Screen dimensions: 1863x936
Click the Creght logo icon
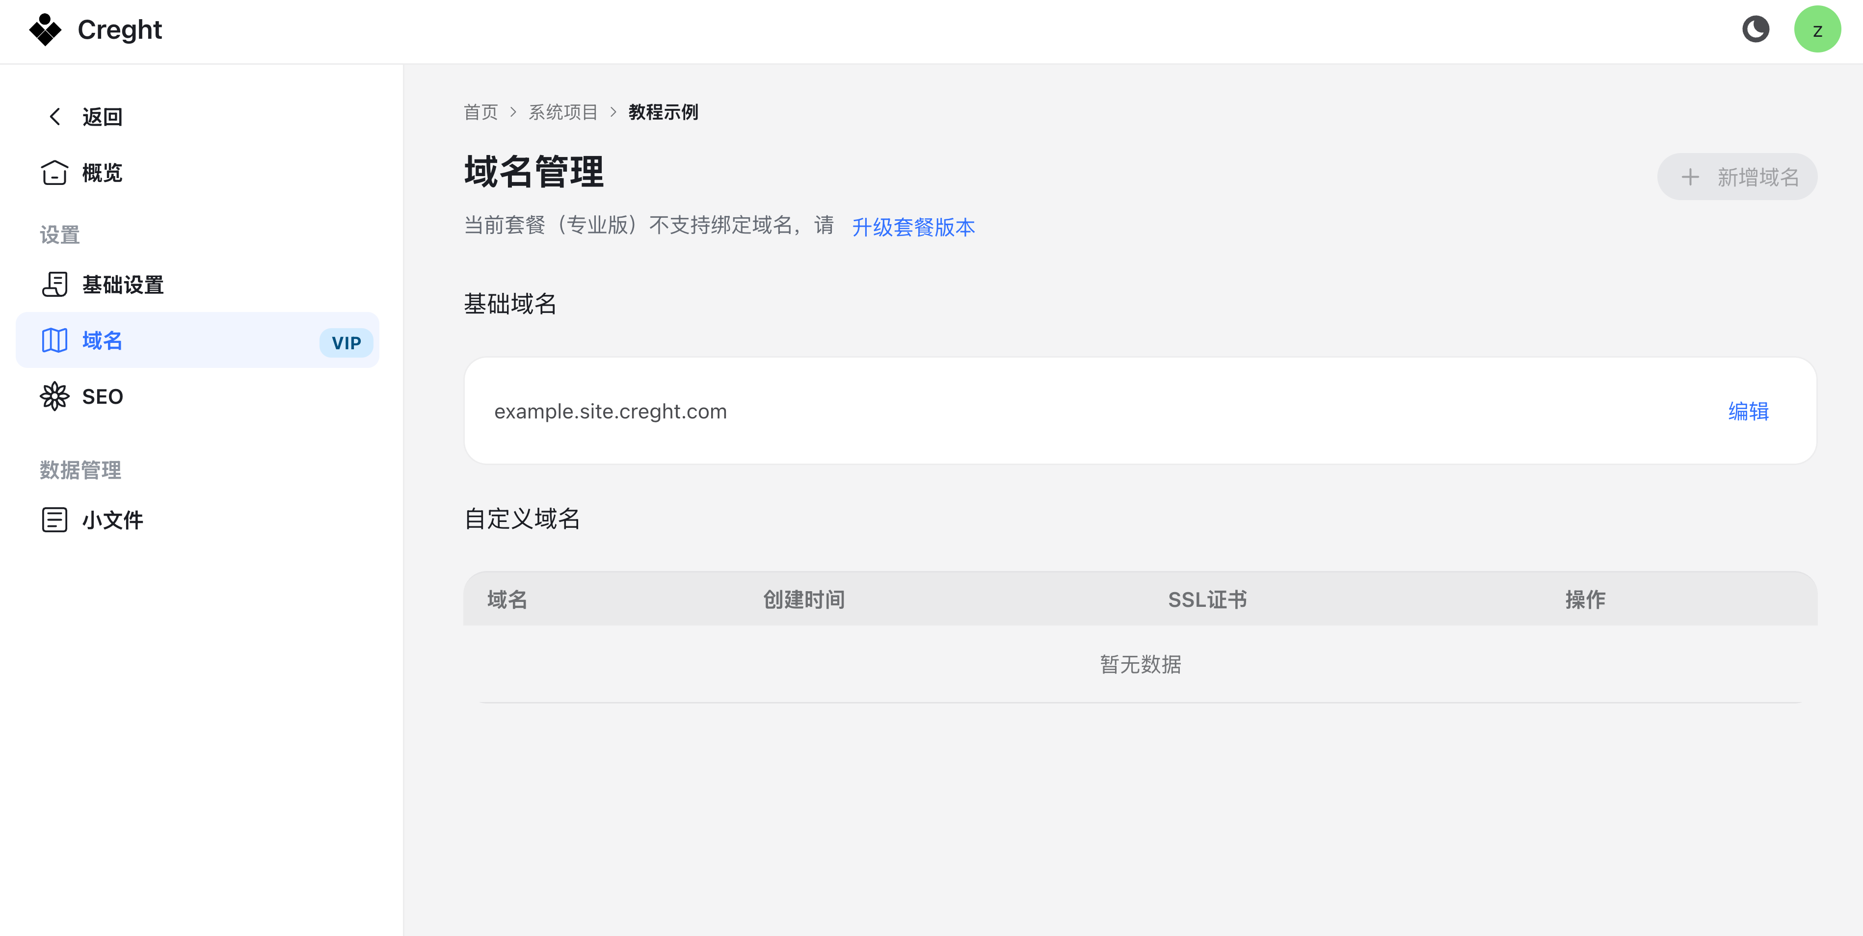(x=46, y=29)
